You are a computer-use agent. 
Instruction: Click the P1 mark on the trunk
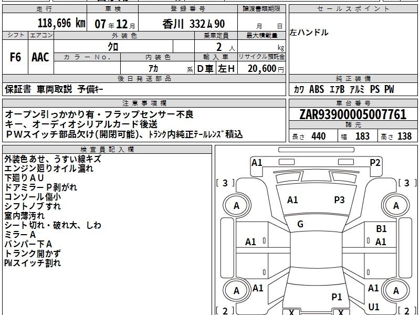tap(337, 297)
